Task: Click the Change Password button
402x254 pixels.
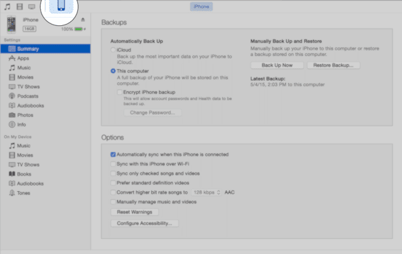Action: pyautogui.click(x=153, y=113)
